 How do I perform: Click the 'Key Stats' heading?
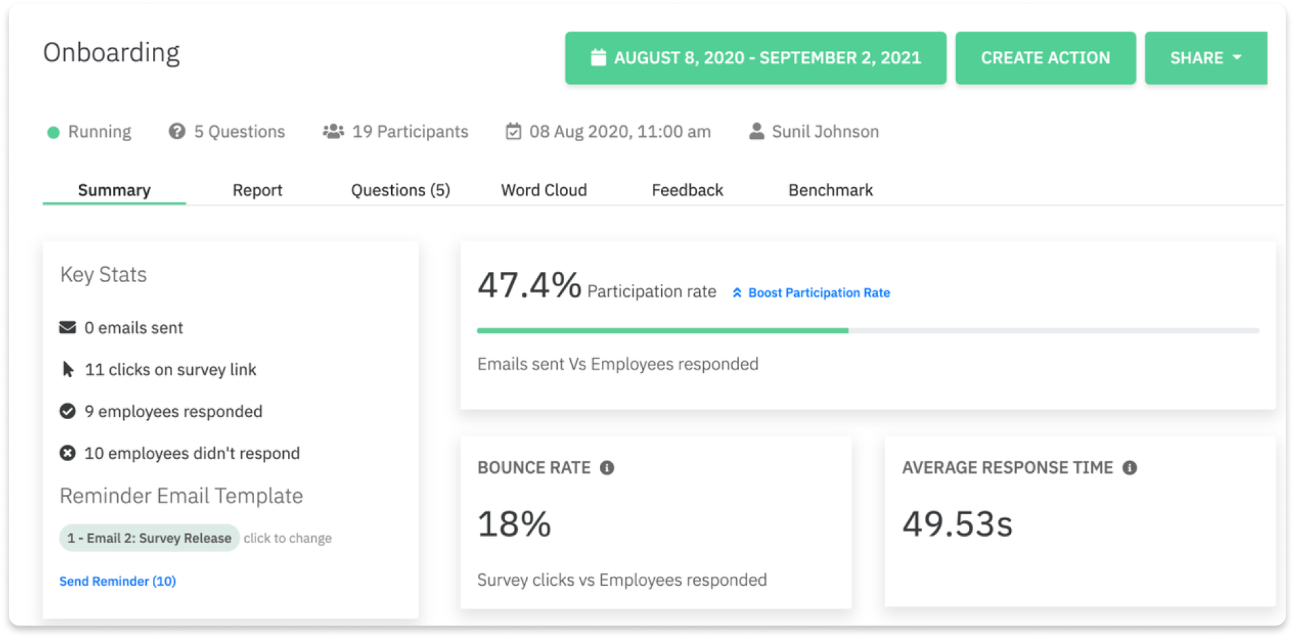(103, 275)
